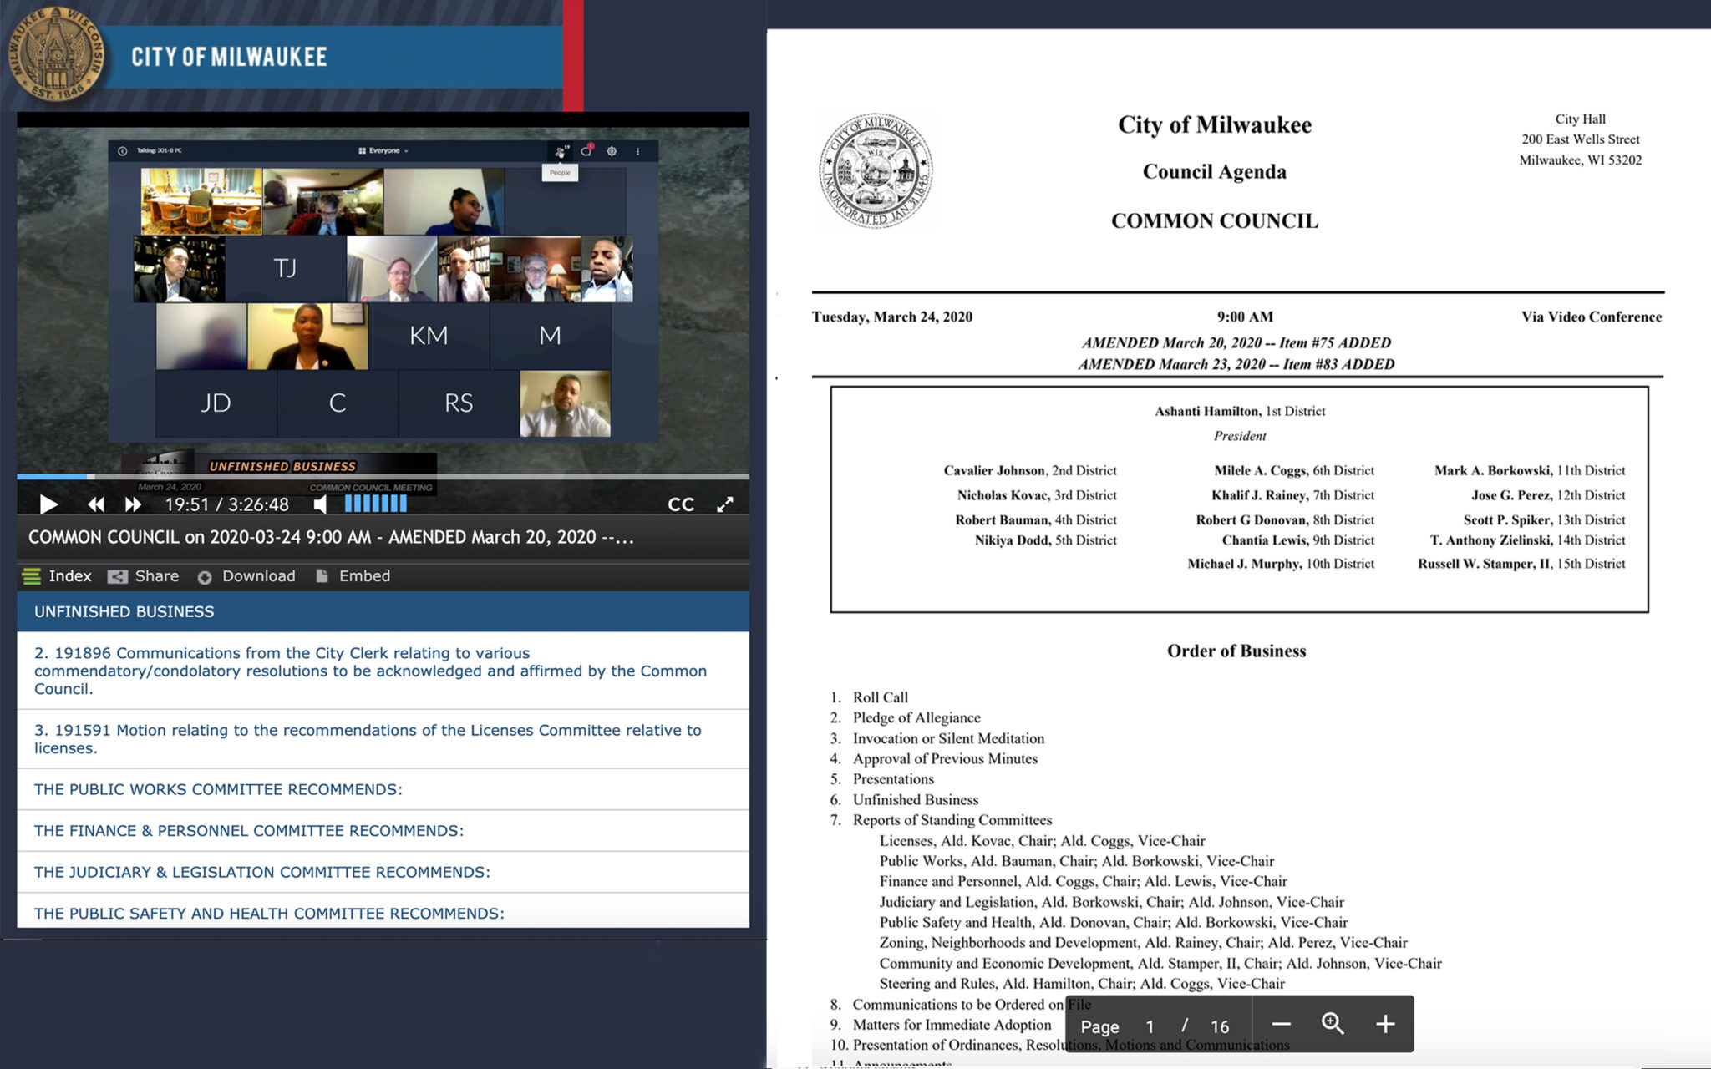Open the chat notifications icon with red badge

click(x=586, y=151)
